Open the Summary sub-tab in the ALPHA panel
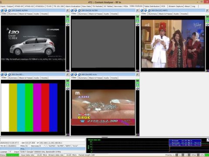The image size is (209, 157). click(13, 14)
